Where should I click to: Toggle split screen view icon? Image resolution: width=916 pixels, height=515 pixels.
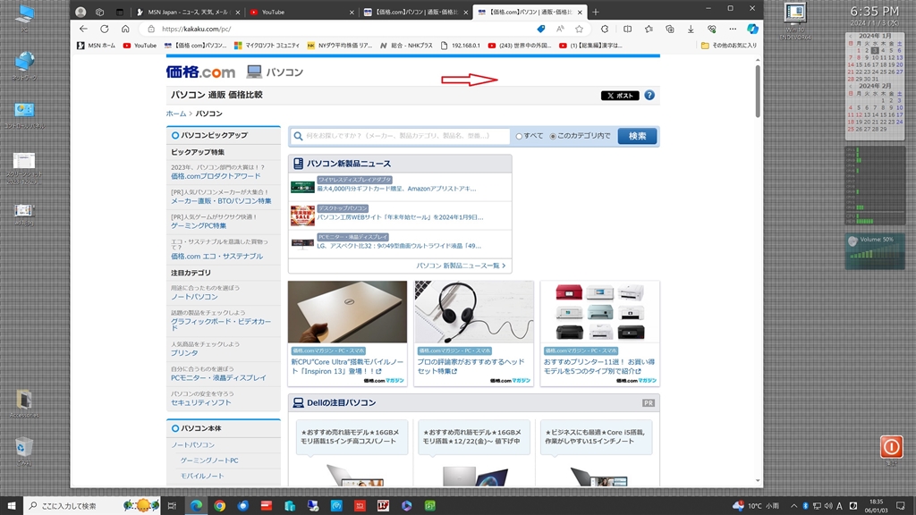tap(627, 29)
